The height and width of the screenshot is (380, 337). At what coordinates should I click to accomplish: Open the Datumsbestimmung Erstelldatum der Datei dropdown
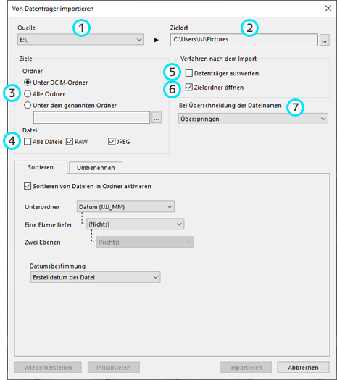96,277
